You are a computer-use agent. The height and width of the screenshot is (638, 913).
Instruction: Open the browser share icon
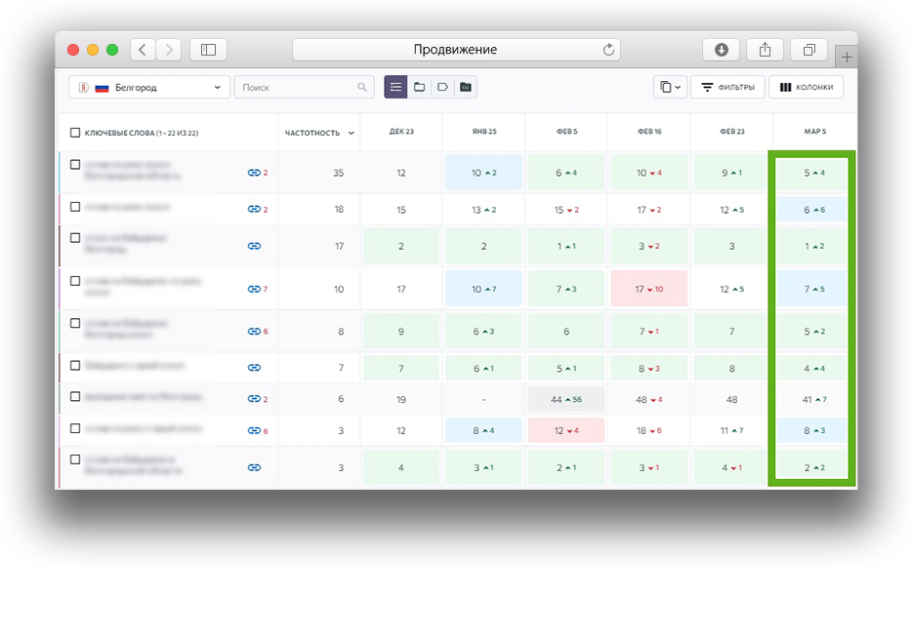point(766,50)
